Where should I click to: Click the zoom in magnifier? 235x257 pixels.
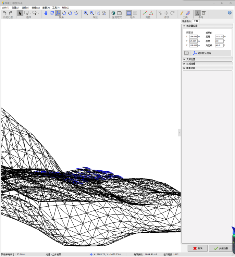(86, 13)
